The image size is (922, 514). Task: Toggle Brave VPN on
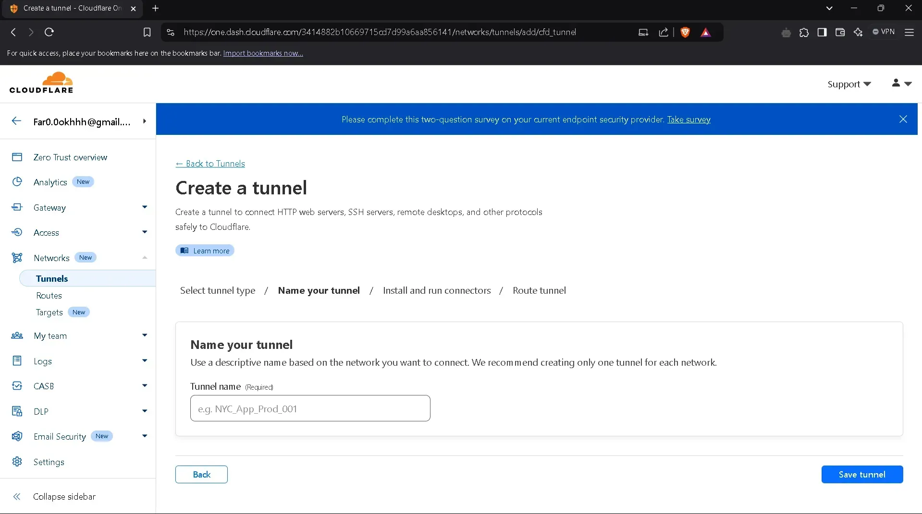[x=884, y=32]
